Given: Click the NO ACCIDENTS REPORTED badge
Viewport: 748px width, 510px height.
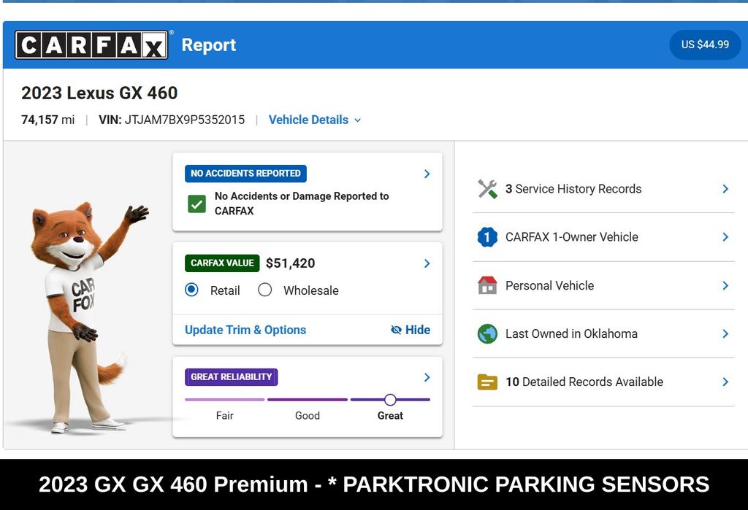Looking at the screenshot, I should [245, 174].
